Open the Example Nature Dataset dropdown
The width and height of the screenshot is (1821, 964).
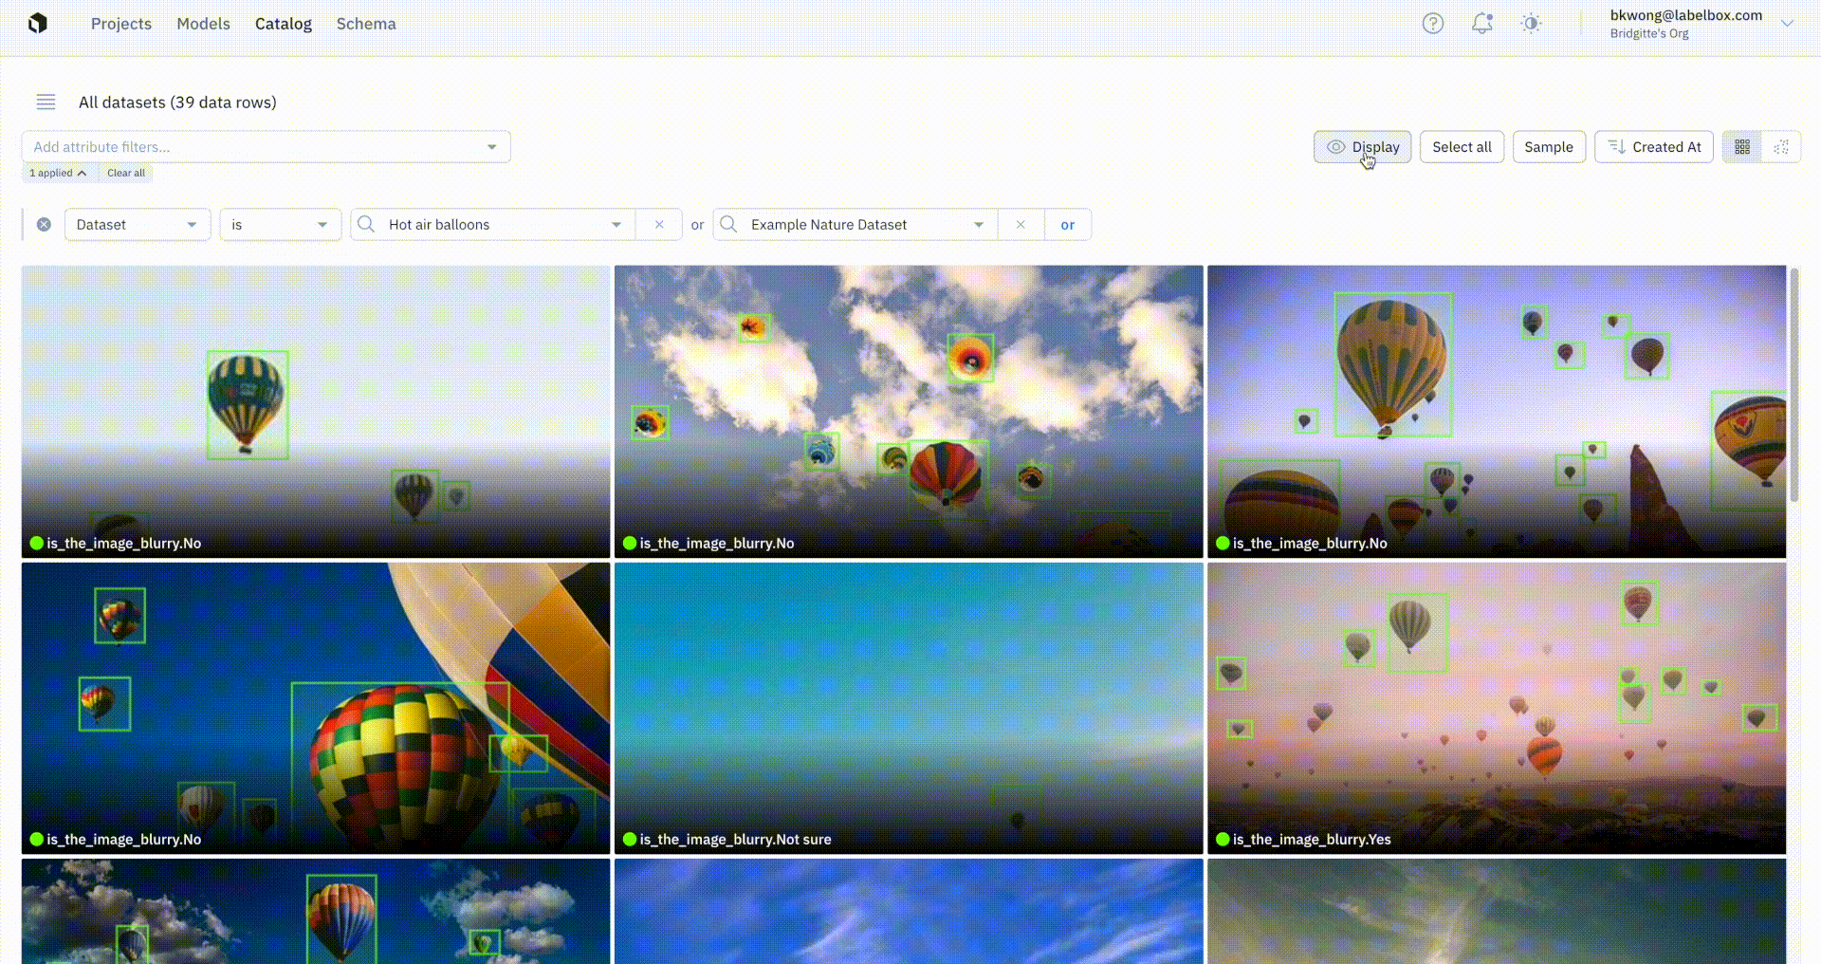855,225
